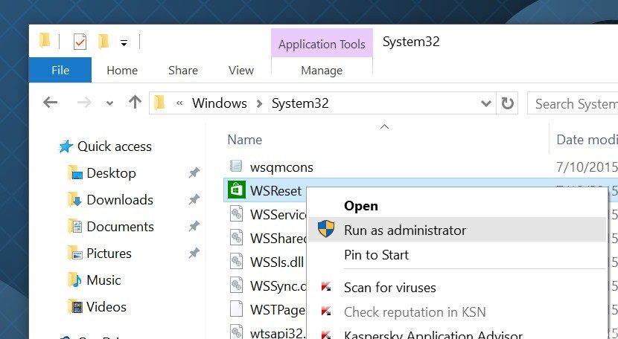Viewport: 618px width, 339px height.
Task: Go back with the Back arrow
Action: pyautogui.click(x=51, y=103)
